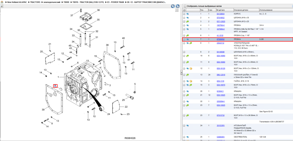
Task: Click 'ОБОГРЕВАТЕЛЬ' description cell
Action: point(240,137)
